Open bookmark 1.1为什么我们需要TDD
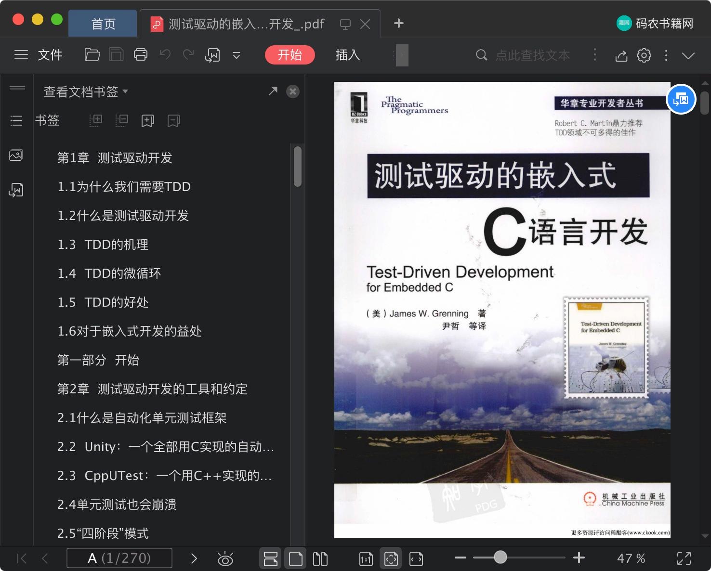Screen dimensions: 711x571 click(x=124, y=187)
